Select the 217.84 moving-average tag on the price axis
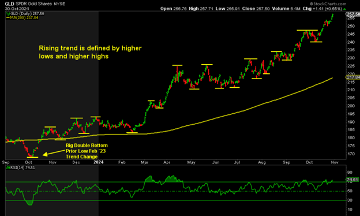The width and height of the screenshot is (360, 216). pos(353,77)
